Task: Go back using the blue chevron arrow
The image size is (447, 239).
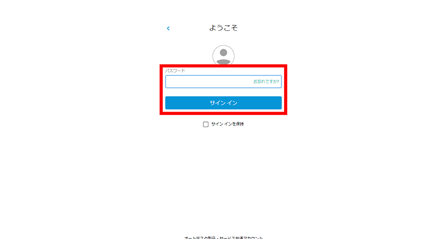Action: click(x=168, y=28)
